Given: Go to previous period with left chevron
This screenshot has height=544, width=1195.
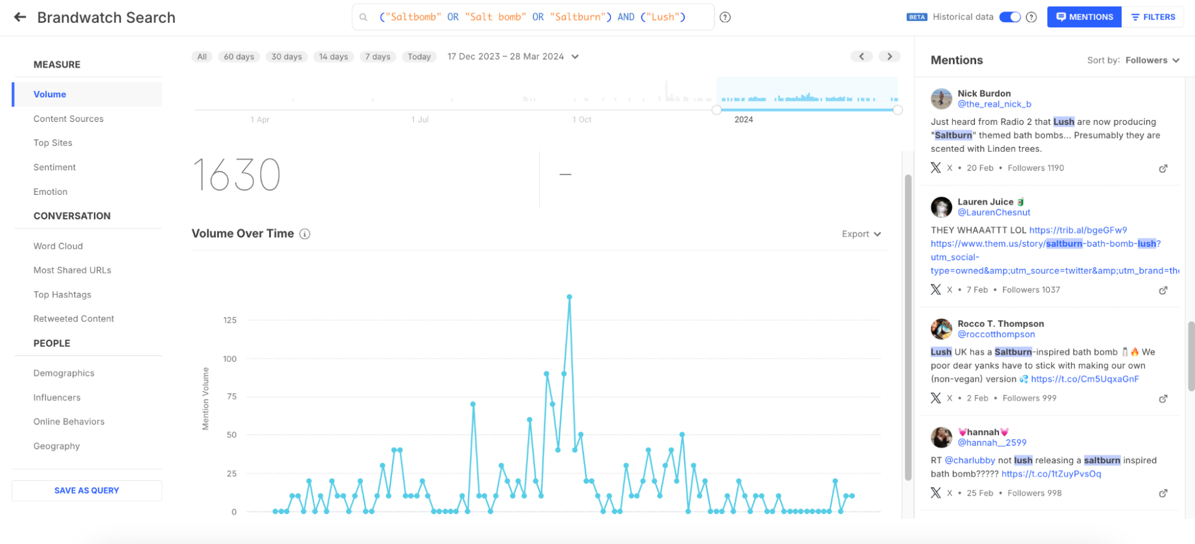Looking at the screenshot, I should coord(861,56).
